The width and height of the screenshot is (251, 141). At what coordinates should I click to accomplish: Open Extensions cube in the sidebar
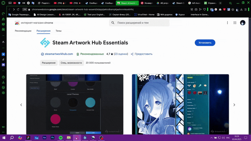tap(3, 88)
